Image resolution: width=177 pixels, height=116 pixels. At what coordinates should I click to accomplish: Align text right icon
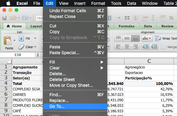(x=135, y=47)
